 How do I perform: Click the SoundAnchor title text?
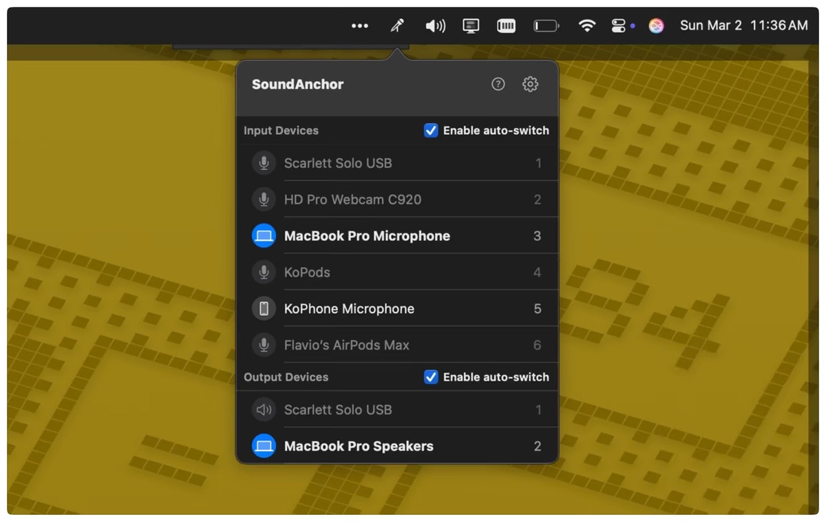297,84
